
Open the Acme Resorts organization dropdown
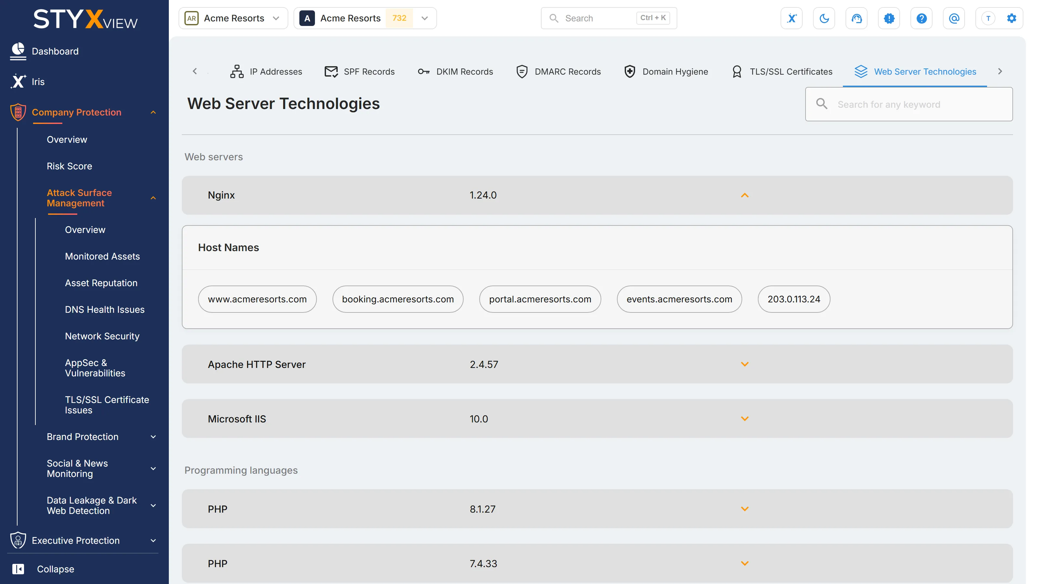(x=233, y=18)
